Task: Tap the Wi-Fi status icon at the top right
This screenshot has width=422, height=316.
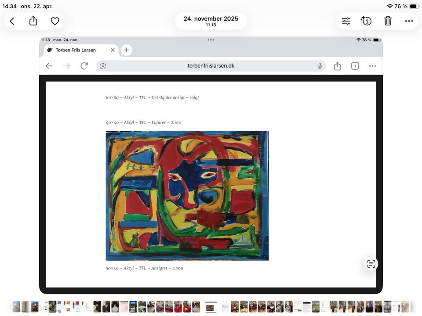Action: pyautogui.click(x=390, y=6)
